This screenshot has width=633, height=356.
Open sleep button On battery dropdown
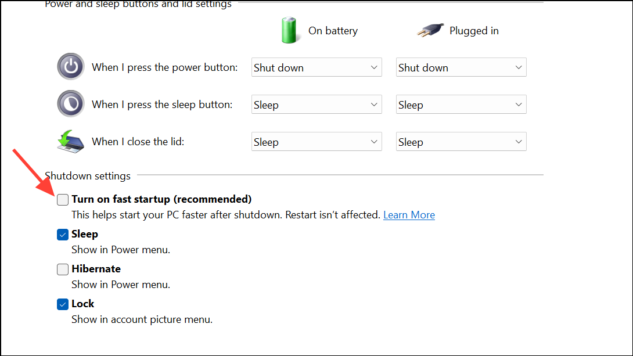[316, 104]
